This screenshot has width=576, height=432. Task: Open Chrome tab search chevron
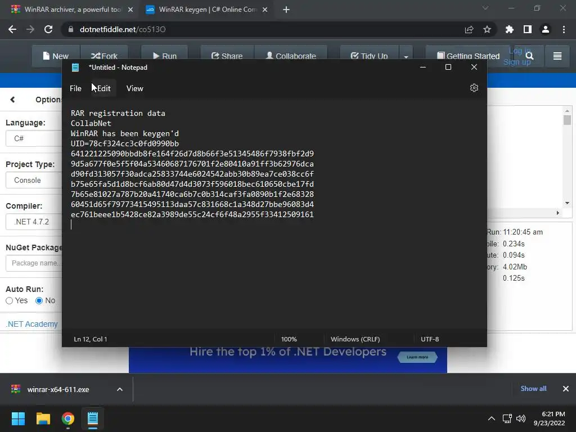(485, 8)
